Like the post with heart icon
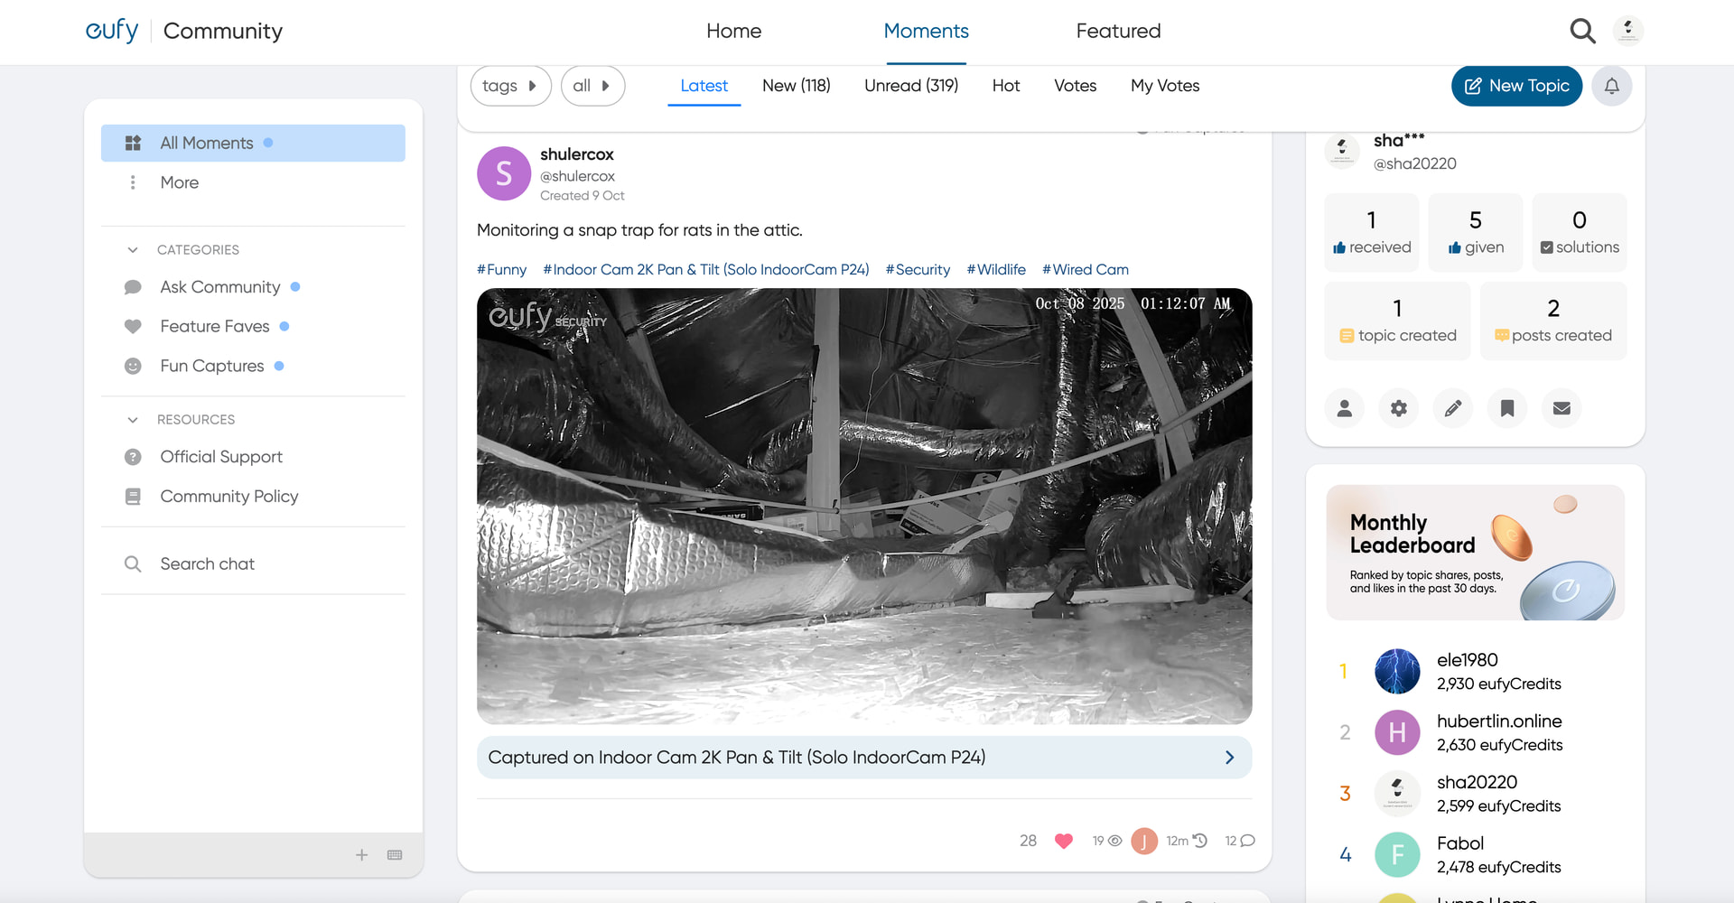Viewport: 1734px width, 903px height. 1064,841
